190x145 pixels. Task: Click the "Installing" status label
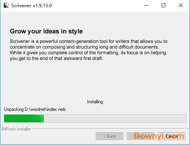pyautogui.click(x=95, y=102)
